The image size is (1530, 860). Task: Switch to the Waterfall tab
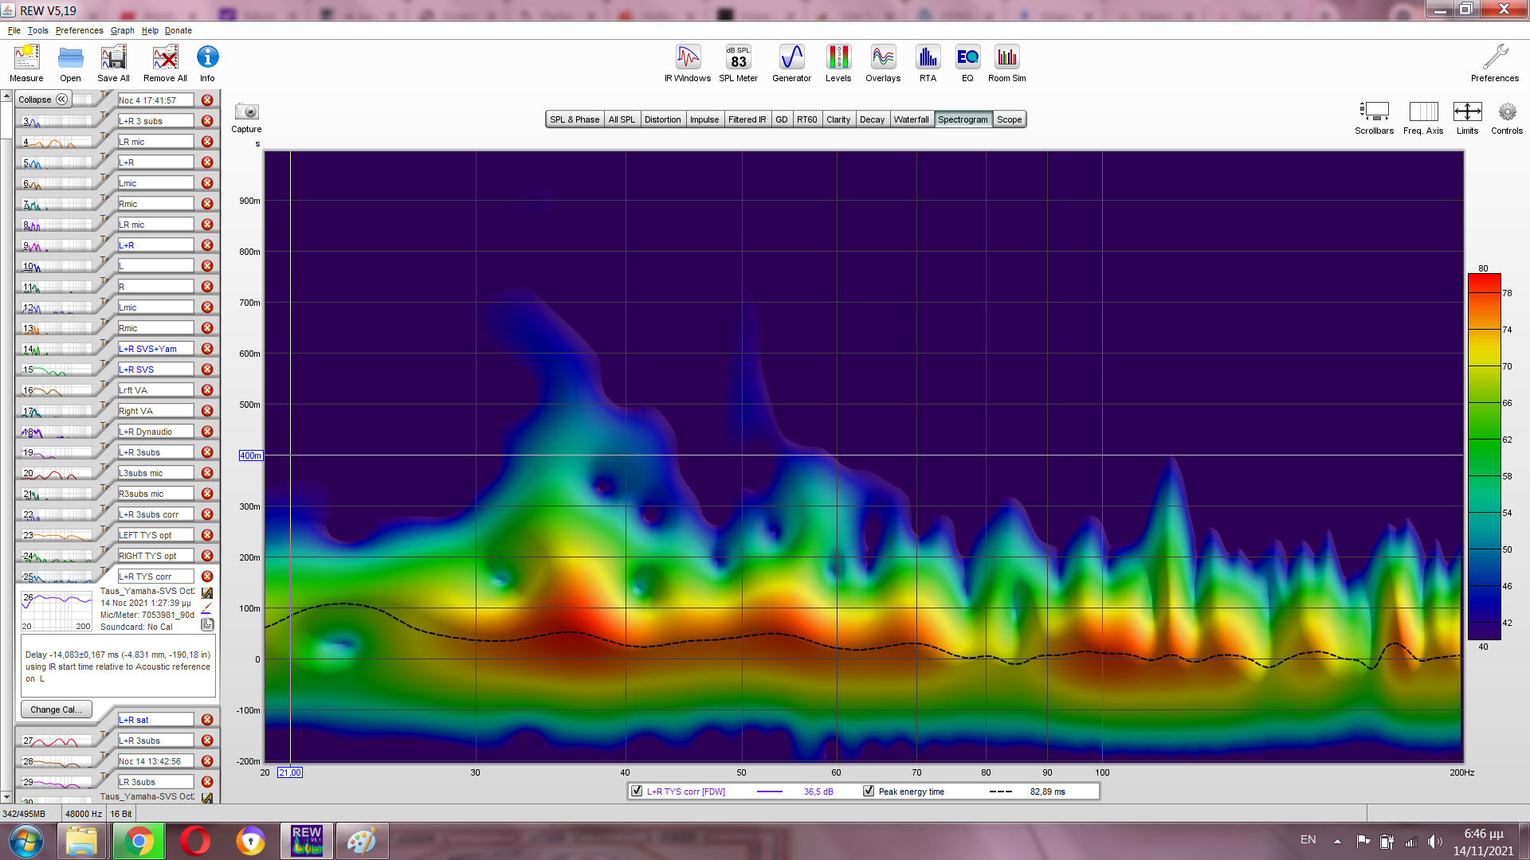911,119
